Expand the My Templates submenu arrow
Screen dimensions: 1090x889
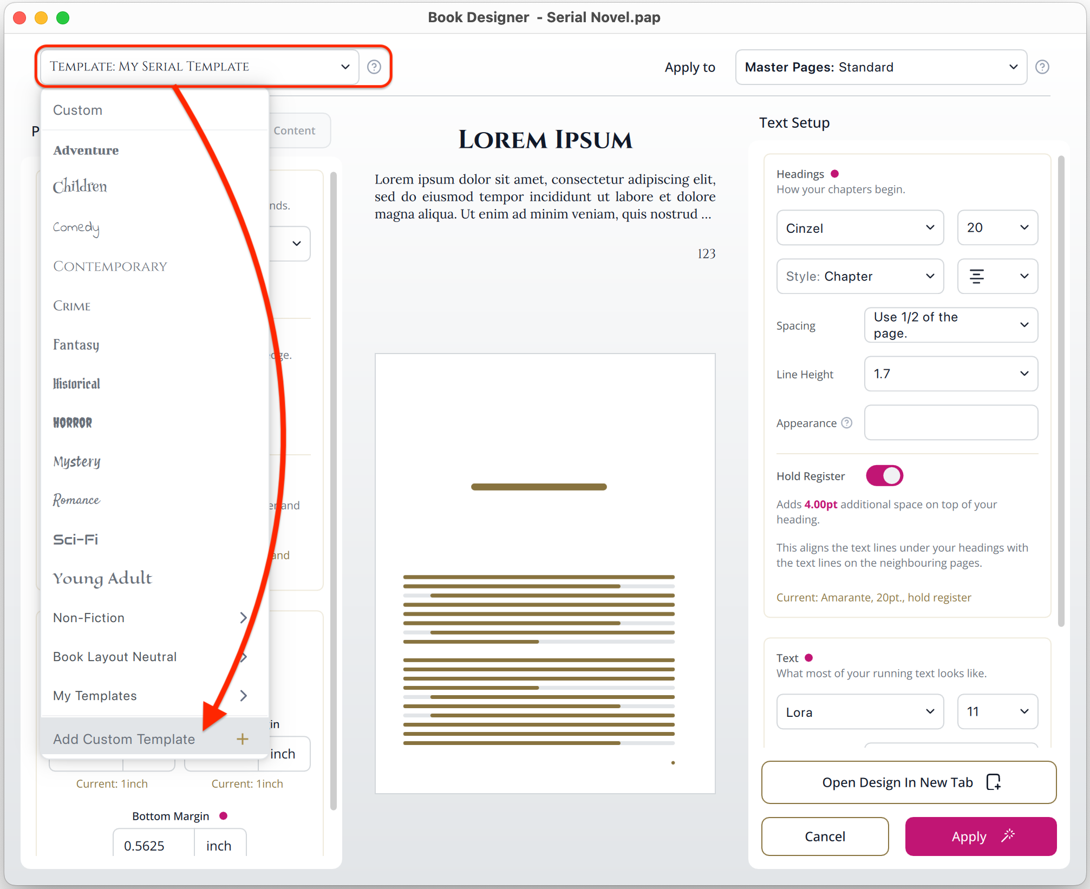pos(243,695)
